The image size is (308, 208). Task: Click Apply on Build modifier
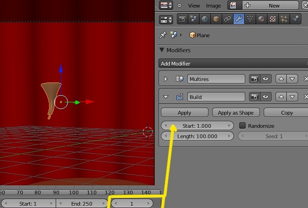(184, 112)
